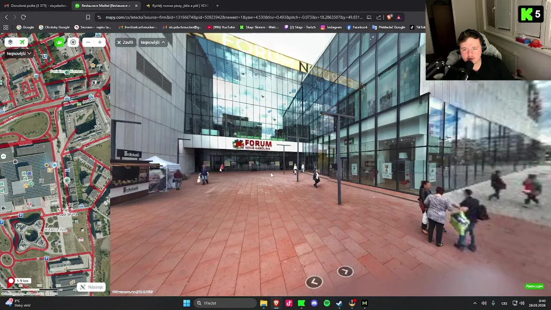Bookmark this page

88,17
